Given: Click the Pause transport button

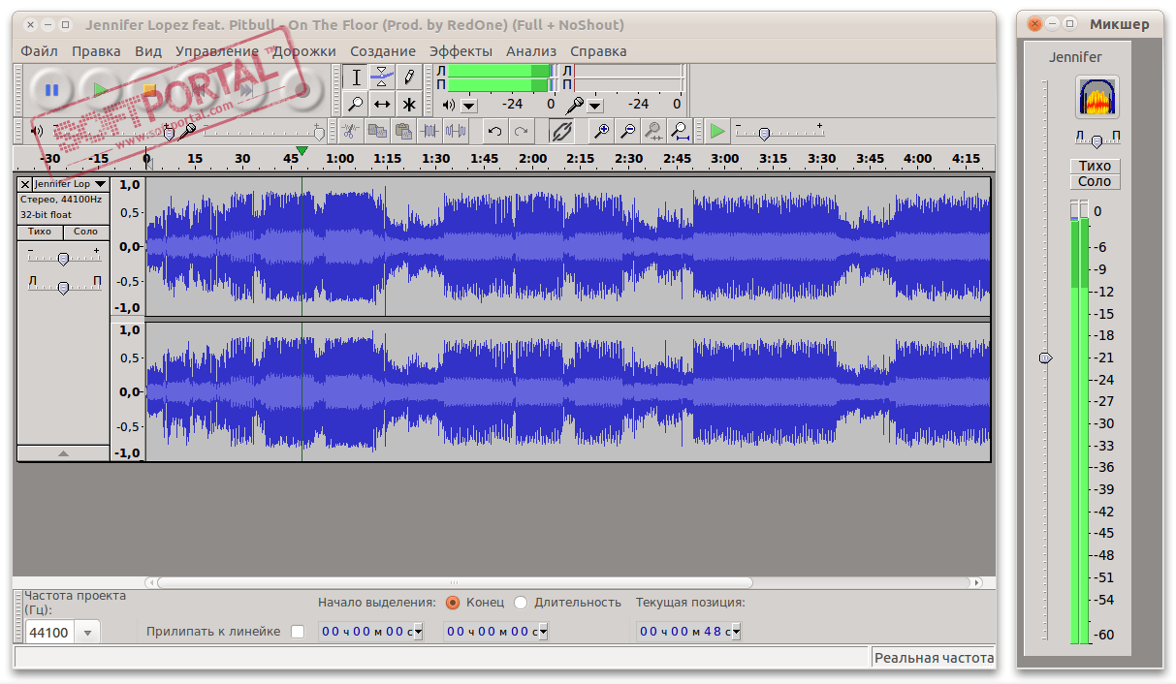Looking at the screenshot, I should pyautogui.click(x=51, y=90).
